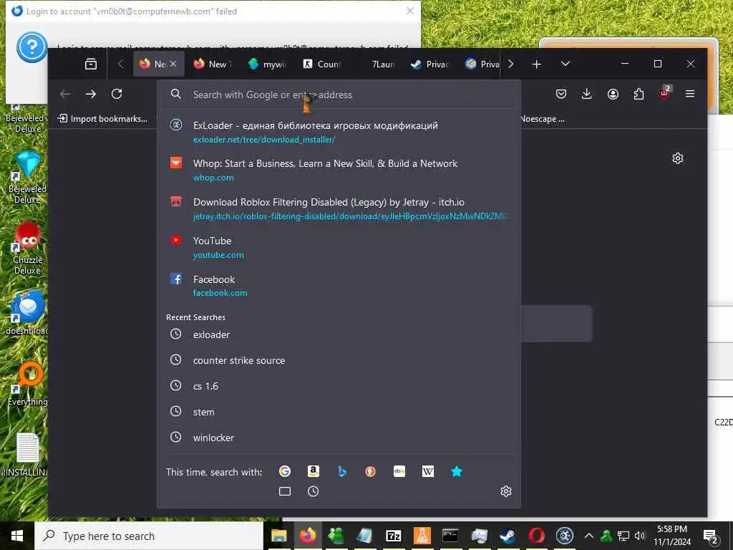Choose recent search "stem"
The width and height of the screenshot is (733, 550).
click(339, 412)
